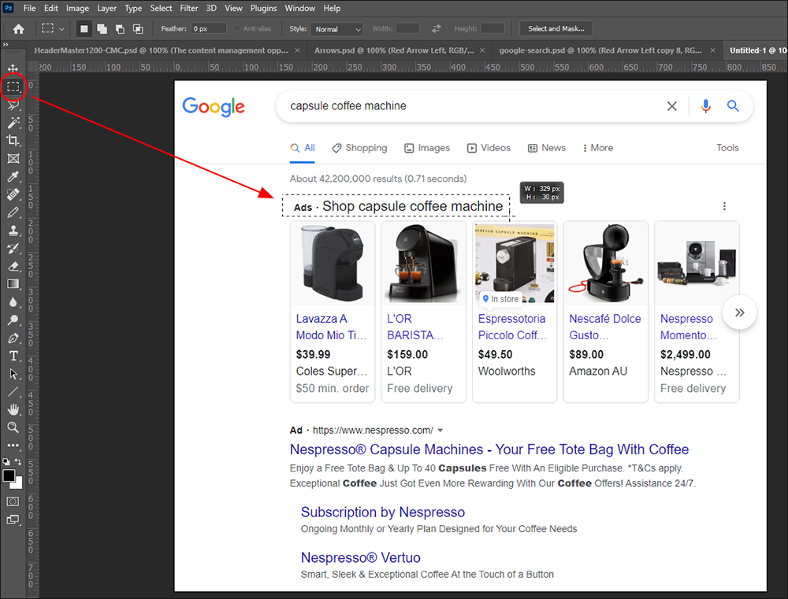Select the Gradient tool

pyautogui.click(x=13, y=284)
